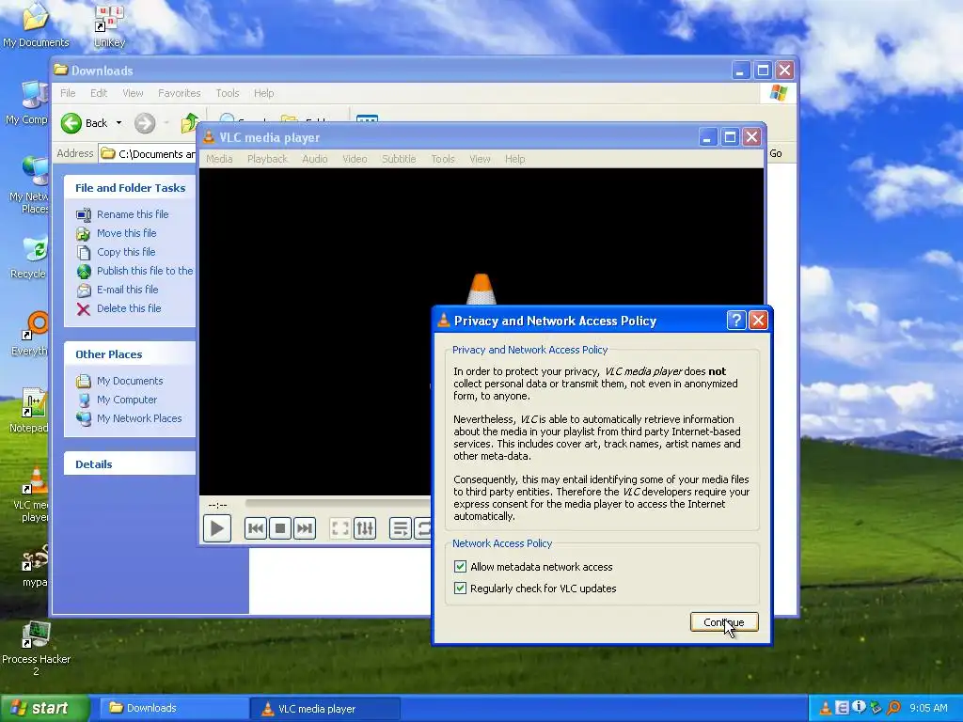Select Recycle Bin desktop icon
Viewport: 963px width, 722px height.
[x=28, y=257]
